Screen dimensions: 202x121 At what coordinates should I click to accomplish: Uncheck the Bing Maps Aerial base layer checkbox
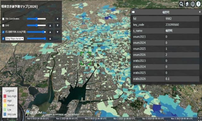[3, 39]
